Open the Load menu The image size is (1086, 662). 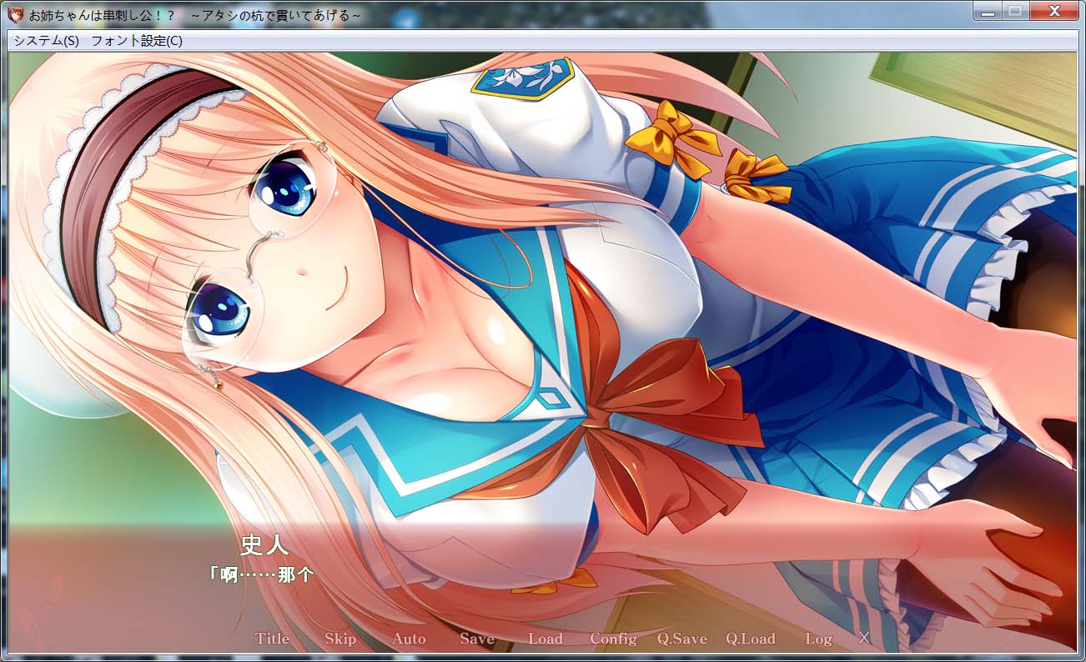(x=546, y=639)
